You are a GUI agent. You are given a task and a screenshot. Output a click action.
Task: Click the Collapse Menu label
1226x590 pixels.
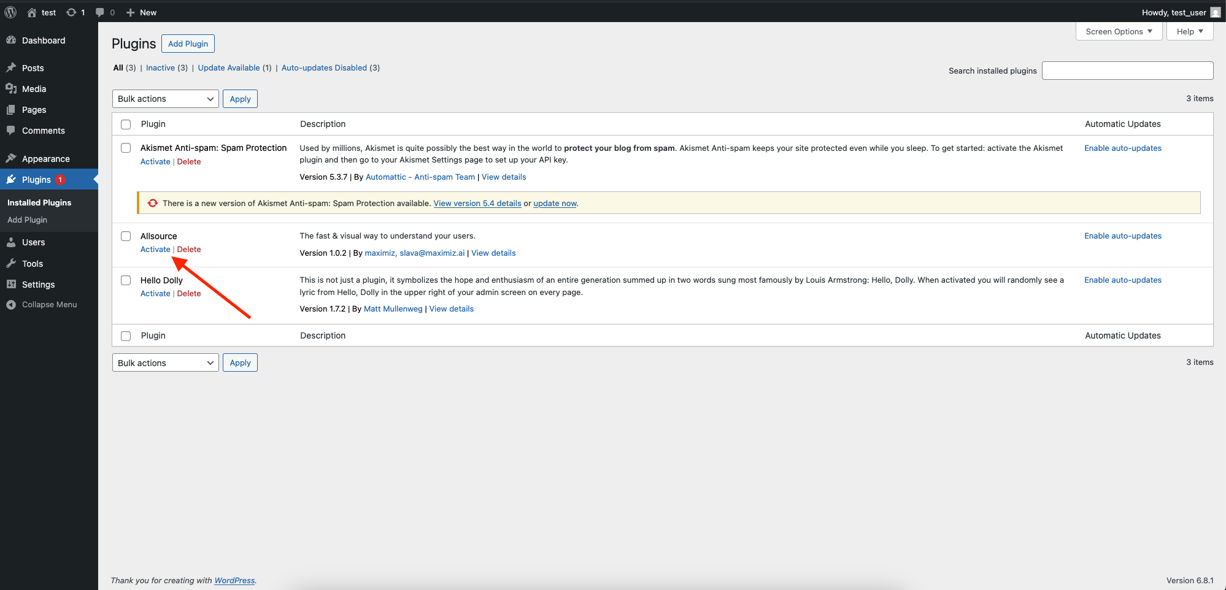[50, 305]
